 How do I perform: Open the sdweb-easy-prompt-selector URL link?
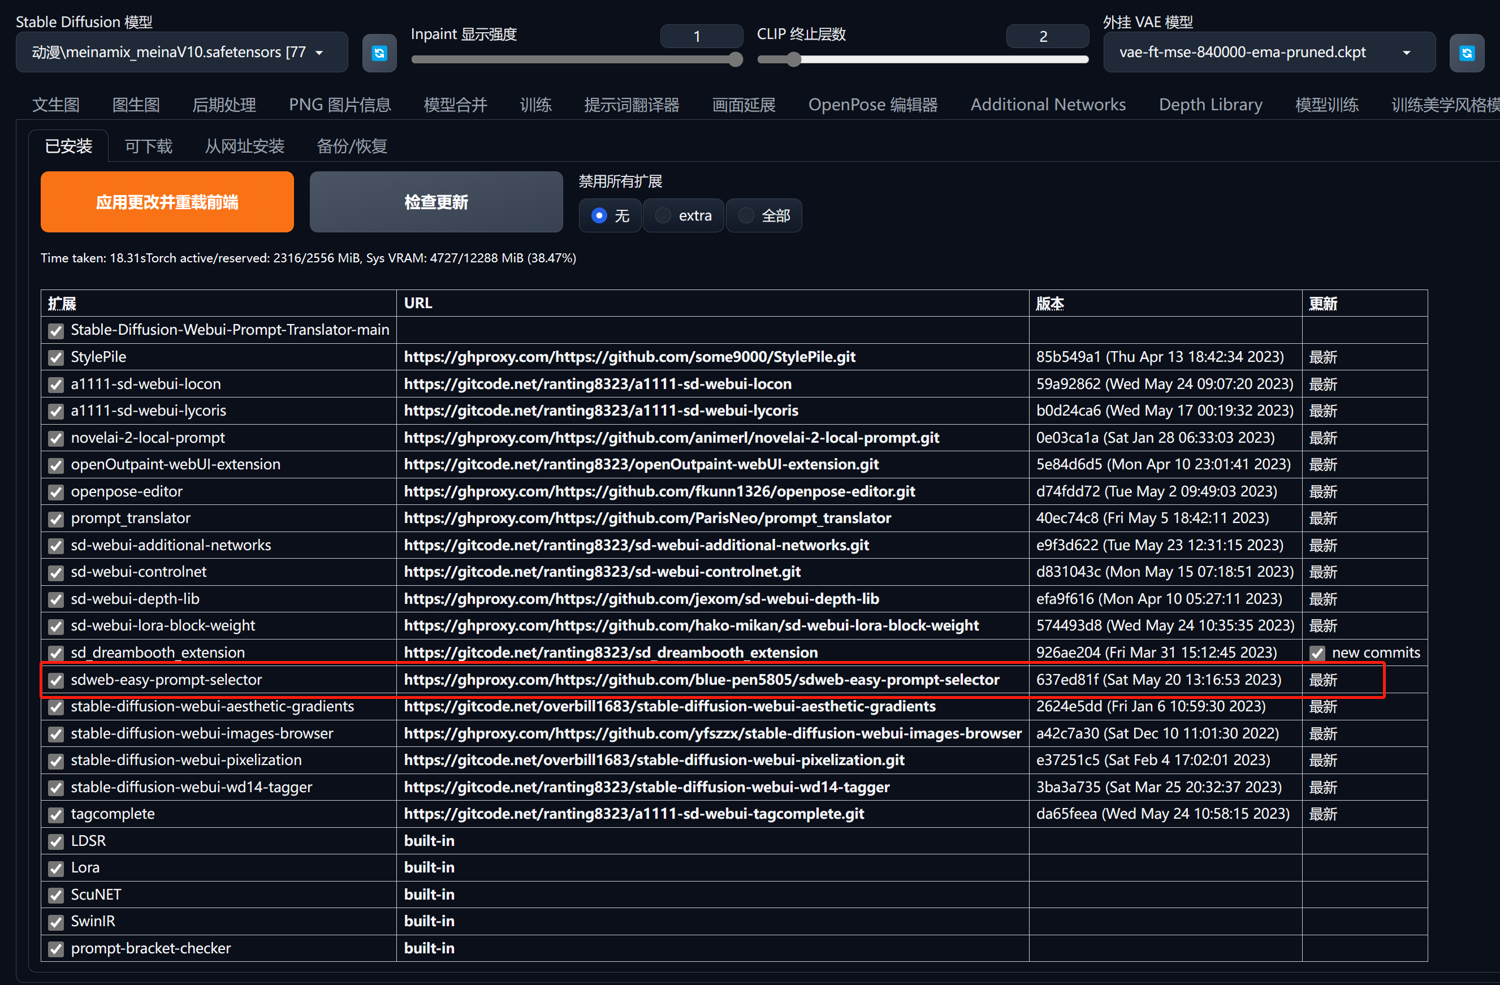tap(702, 679)
